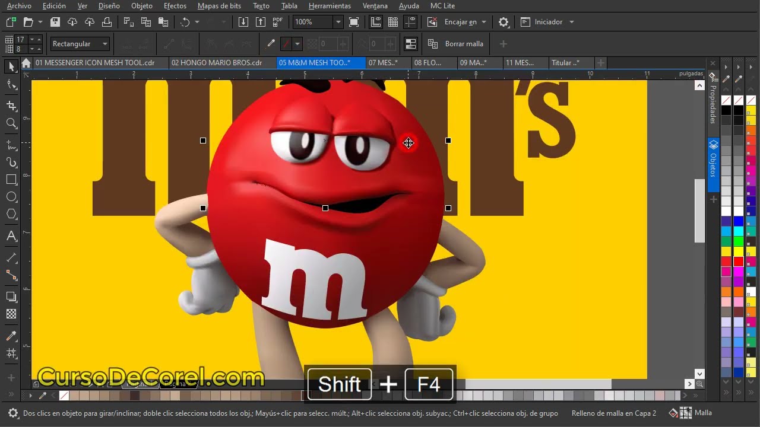Pick the black swatch in left palette
Viewport: 760px width, 427px height.
point(726,110)
